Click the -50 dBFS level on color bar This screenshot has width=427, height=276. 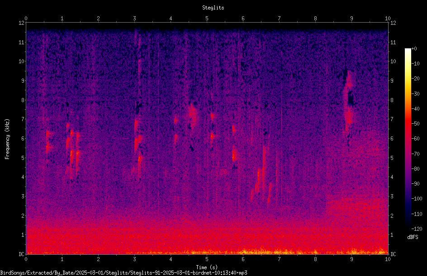click(x=415, y=124)
